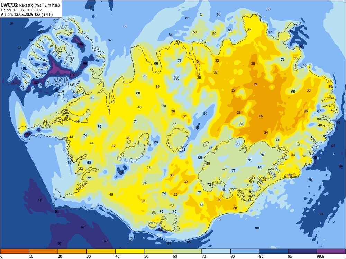This screenshot has height=259, width=346.
Task: Click the 50–60 pale yellow legend swatch
Action: coord(158,251)
